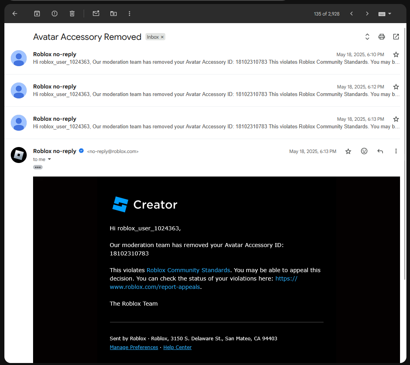The image size is (410, 365).
Task: Add an emoji reaction to message
Action: tap(364, 151)
